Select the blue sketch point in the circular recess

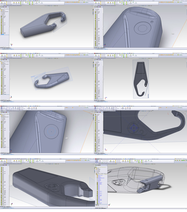133,128
